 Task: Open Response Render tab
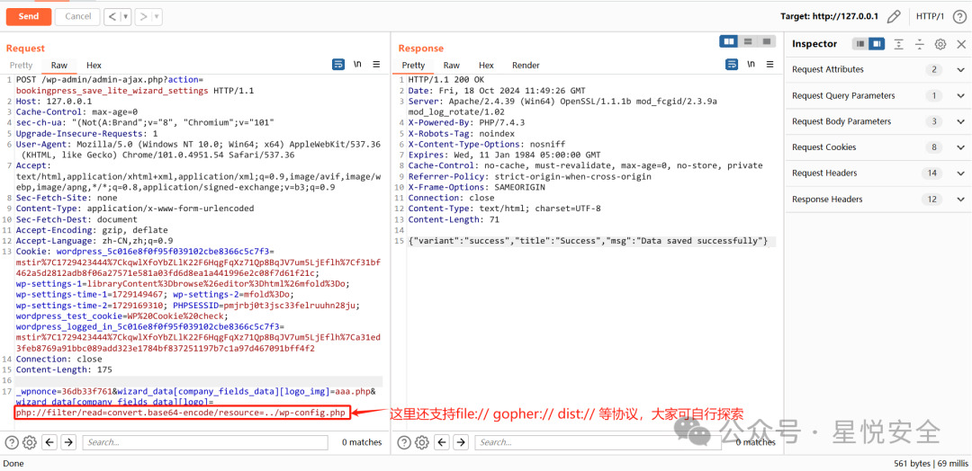point(526,65)
